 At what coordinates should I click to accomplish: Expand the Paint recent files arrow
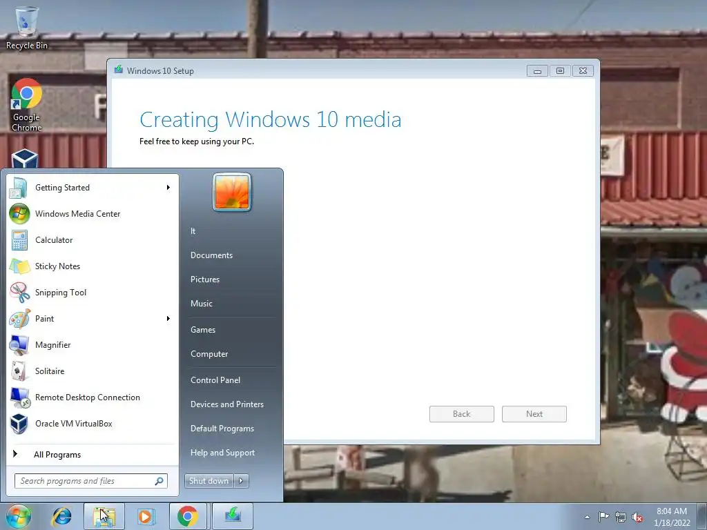pyautogui.click(x=168, y=319)
